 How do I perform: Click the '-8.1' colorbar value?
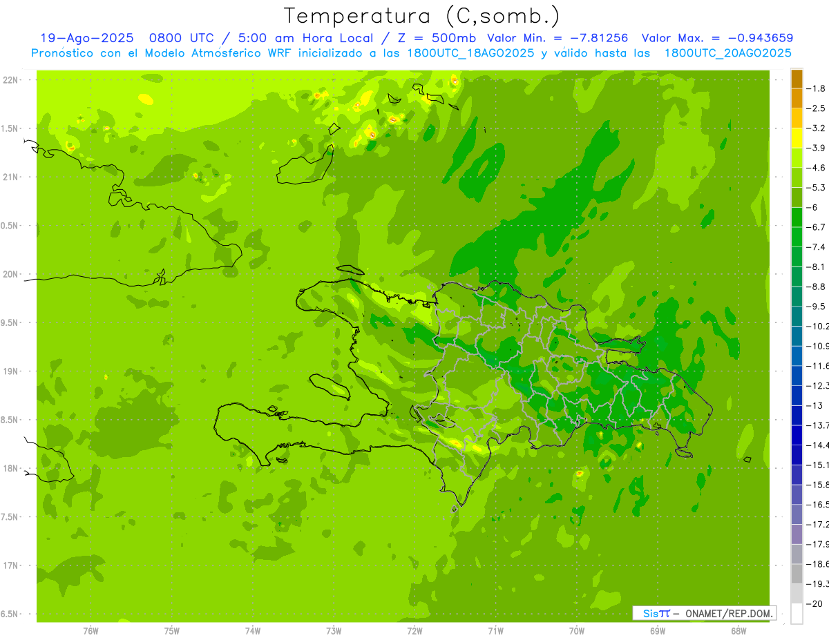coord(816,266)
